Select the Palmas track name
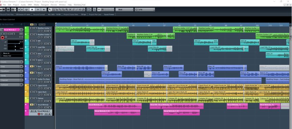The height and width of the screenshot is (129, 292). coord(41,98)
